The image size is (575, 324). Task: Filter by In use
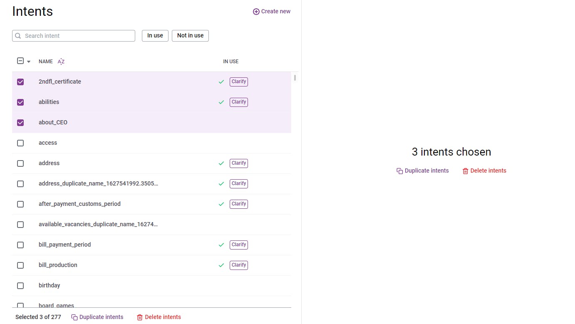click(155, 36)
